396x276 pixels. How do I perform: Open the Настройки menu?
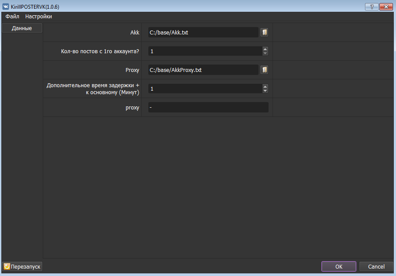tap(38, 17)
